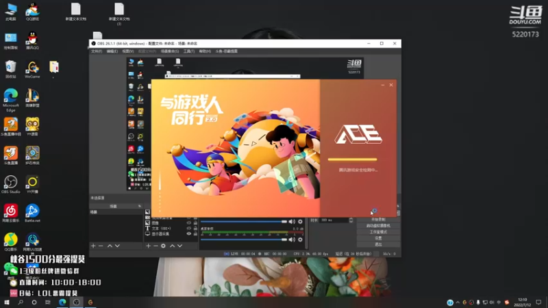Mute the 桌面音频 mixer channel
This screenshot has height=308, width=548.
click(292, 240)
